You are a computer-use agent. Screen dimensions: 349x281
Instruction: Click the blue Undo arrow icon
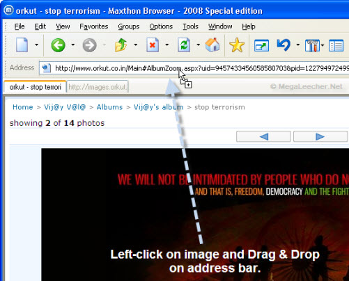click(x=284, y=45)
